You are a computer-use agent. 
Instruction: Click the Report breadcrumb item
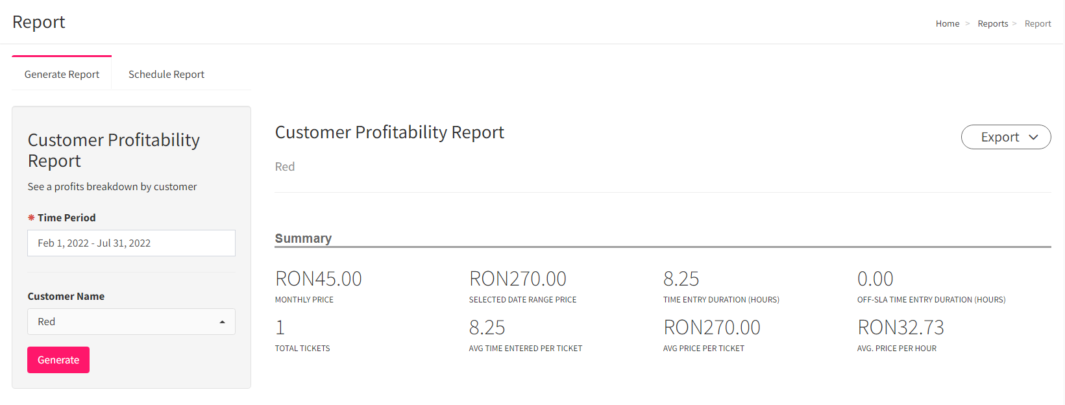click(1038, 23)
